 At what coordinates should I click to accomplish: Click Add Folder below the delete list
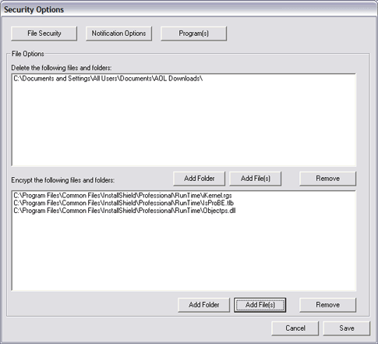(199, 179)
